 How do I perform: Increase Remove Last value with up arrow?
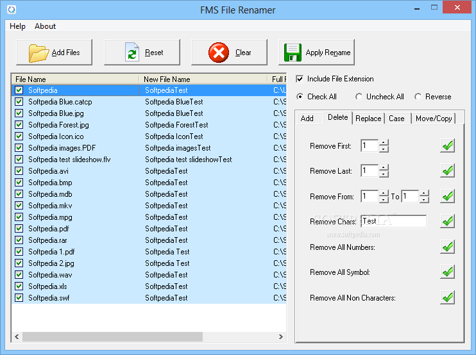click(x=384, y=167)
